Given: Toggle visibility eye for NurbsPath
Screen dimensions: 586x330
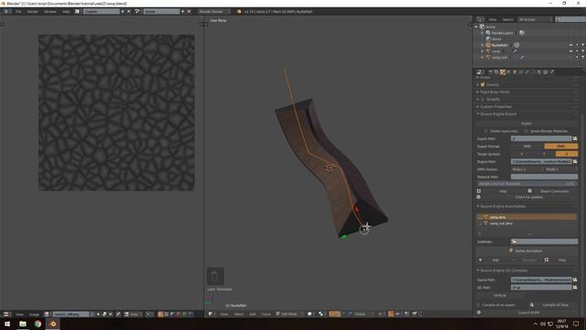Looking at the screenshot, I should coord(570,45).
